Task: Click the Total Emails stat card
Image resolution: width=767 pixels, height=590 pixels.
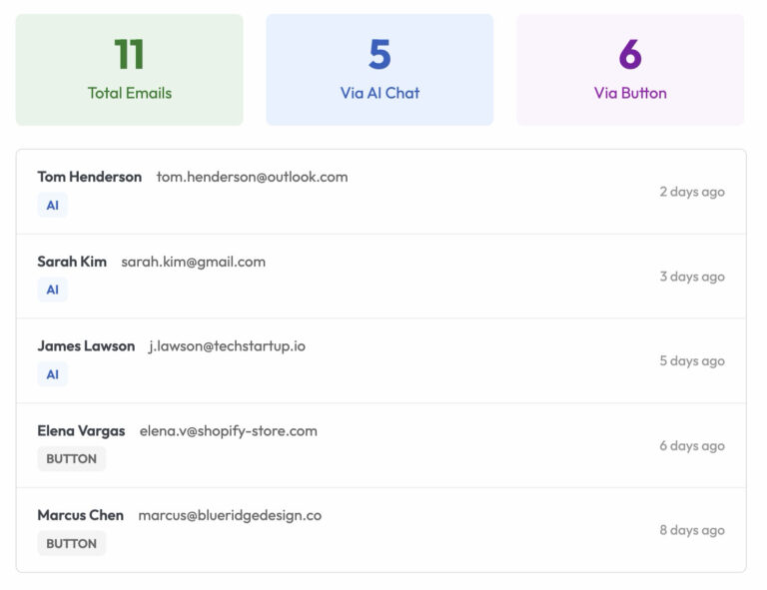Action: point(129,70)
